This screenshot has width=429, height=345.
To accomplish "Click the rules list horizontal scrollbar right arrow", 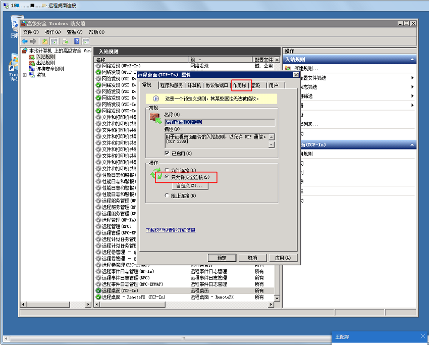I will pos(271,304).
